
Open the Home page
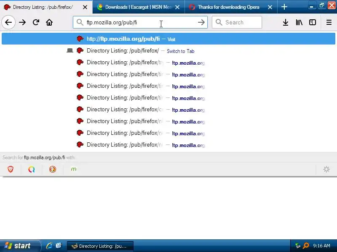point(49,22)
